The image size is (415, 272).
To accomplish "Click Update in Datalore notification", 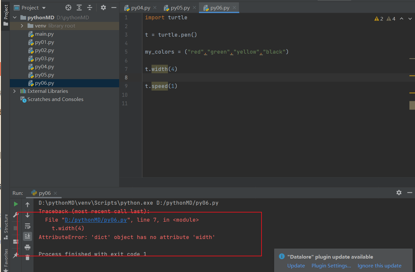I will (x=296, y=266).
